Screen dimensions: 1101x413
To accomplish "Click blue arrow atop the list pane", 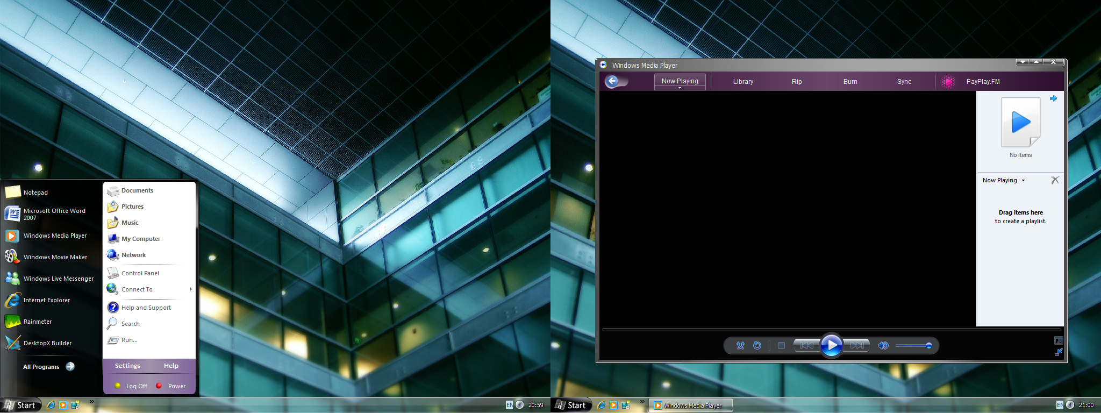I will coord(1053,98).
